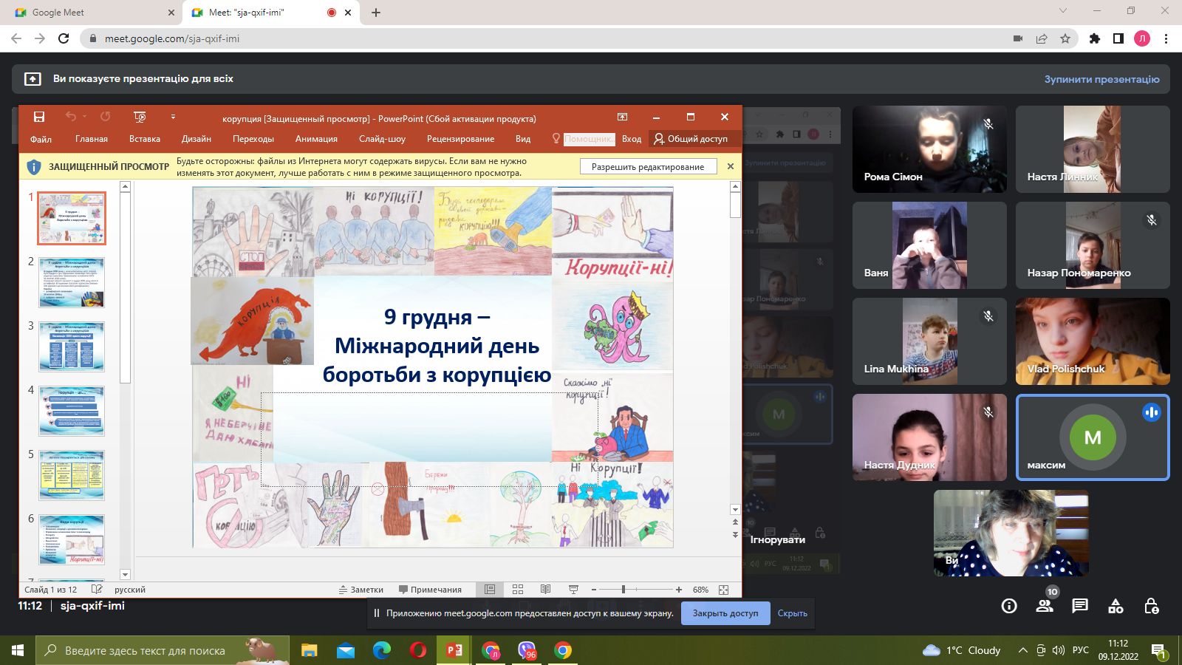Open the Анимация ribbon tab
The height and width of the screenshot is (665, 1182).
coord(316,139)
